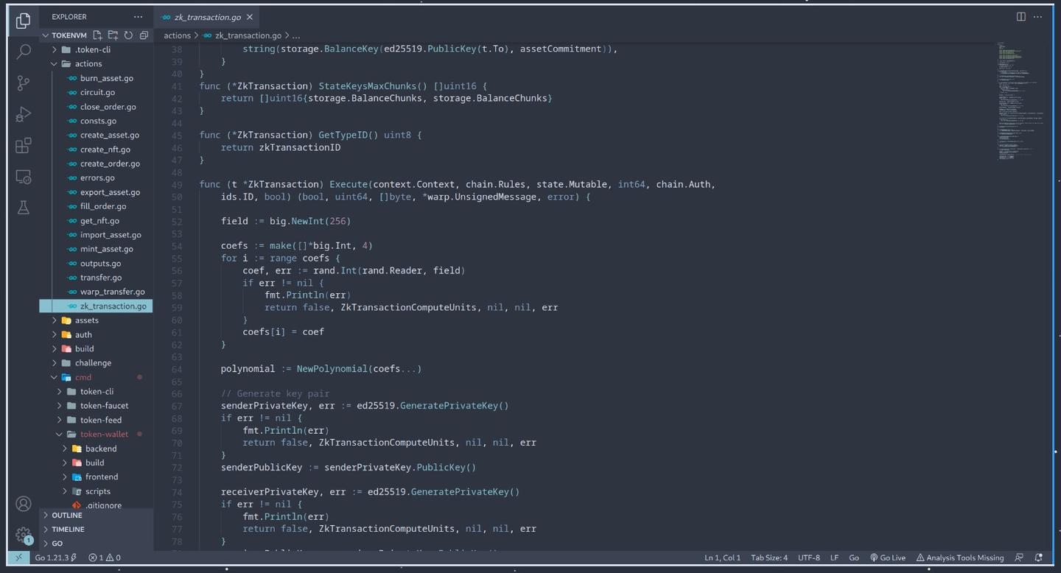The height and width of the screenshot is (573, 1061).
Task: Open close_order.go file
Action: point(96,107)
